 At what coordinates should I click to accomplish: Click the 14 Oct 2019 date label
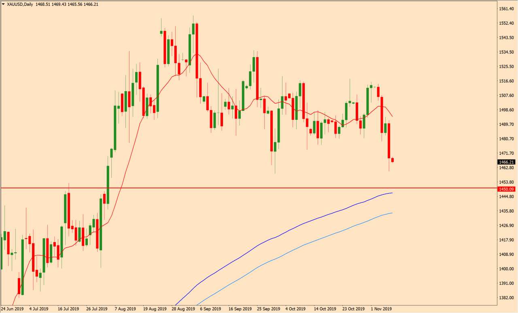pyautogui.click(x=325, y=309)
